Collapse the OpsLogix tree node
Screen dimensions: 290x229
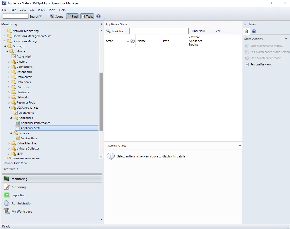[5, 46]
